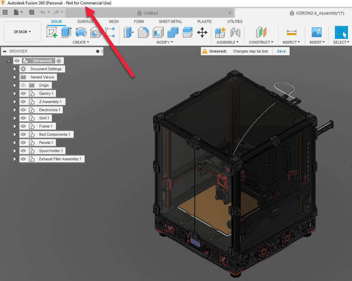
Task: Activate the Extrude tool
Action: 66,32
